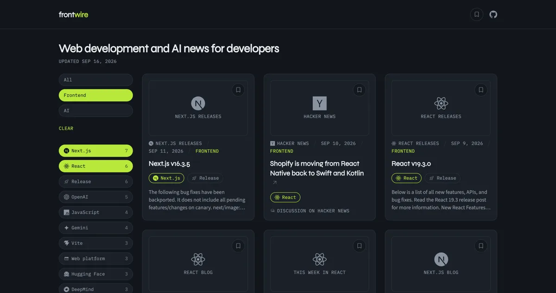Open the React v19.3.0 release title
Image resolution: width=556 pixels, height=293 pixels.
click(411, 163)
